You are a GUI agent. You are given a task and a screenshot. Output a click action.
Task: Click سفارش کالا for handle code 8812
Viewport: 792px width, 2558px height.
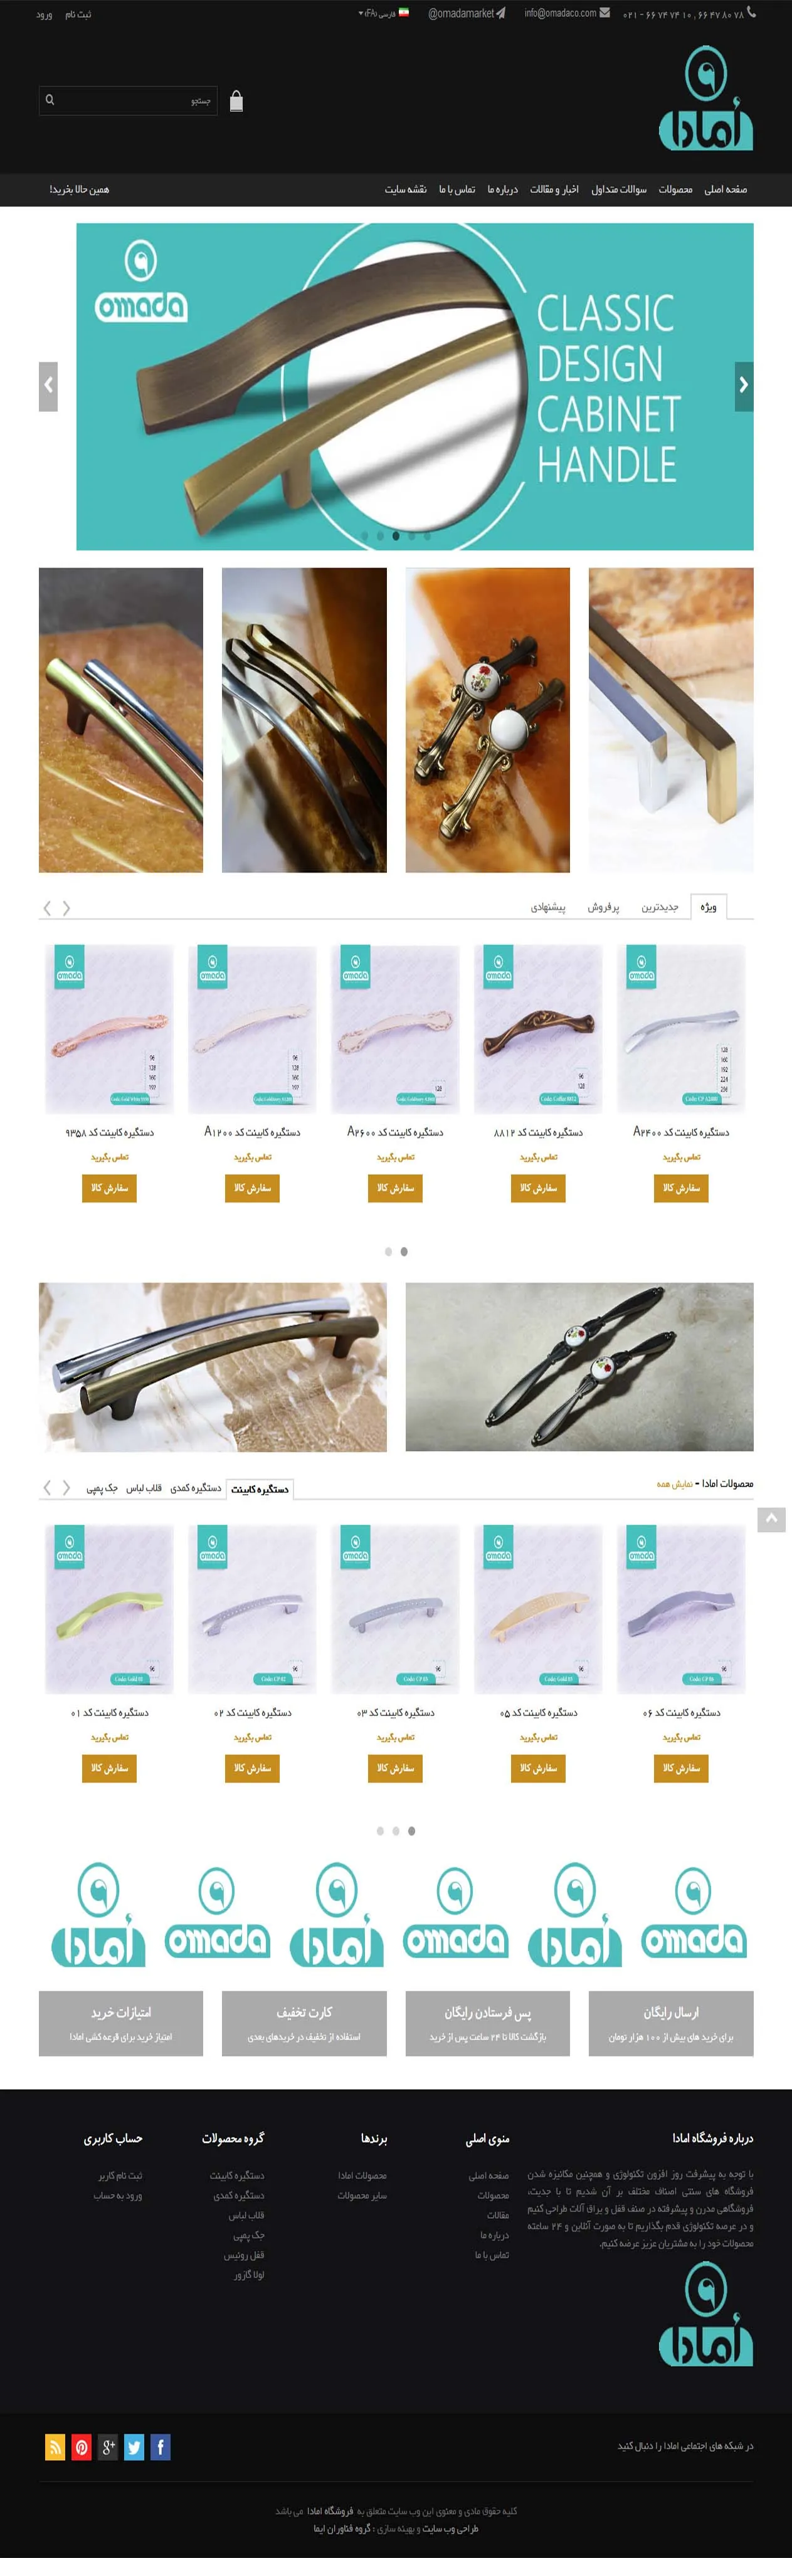tap(537, 1187)
